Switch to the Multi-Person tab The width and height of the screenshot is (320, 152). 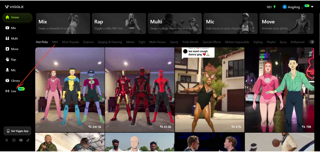point(157,42)
